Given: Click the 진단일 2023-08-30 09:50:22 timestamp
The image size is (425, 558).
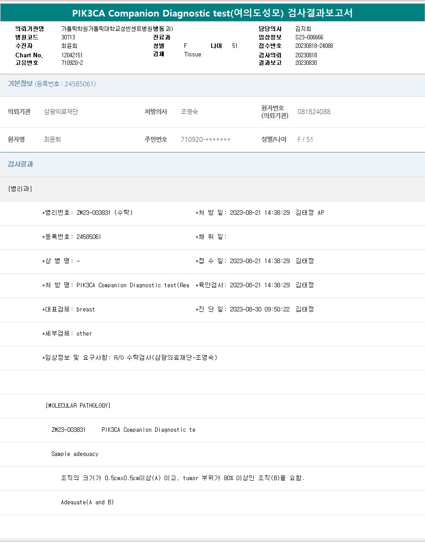Looking at the screenshot, I should tap(259, 310).
